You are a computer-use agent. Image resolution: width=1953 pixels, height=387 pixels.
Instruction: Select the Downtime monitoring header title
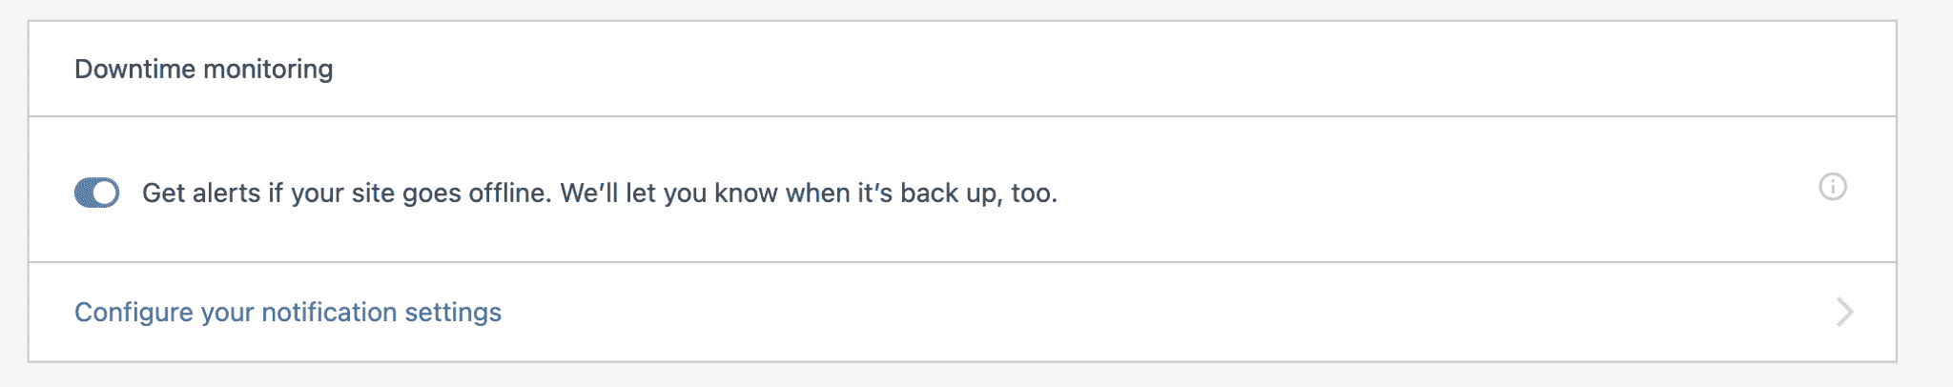(204, 69)
